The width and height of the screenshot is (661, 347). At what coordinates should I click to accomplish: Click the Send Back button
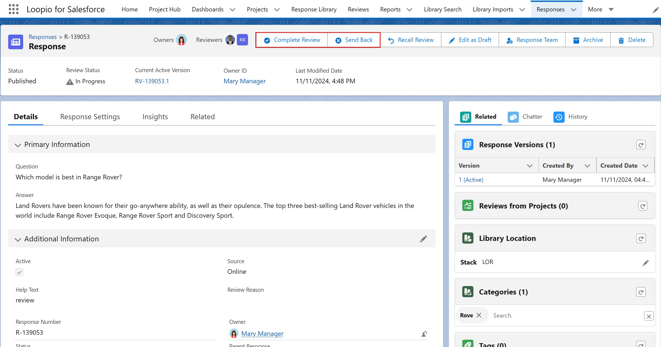[x=354, y=40]
